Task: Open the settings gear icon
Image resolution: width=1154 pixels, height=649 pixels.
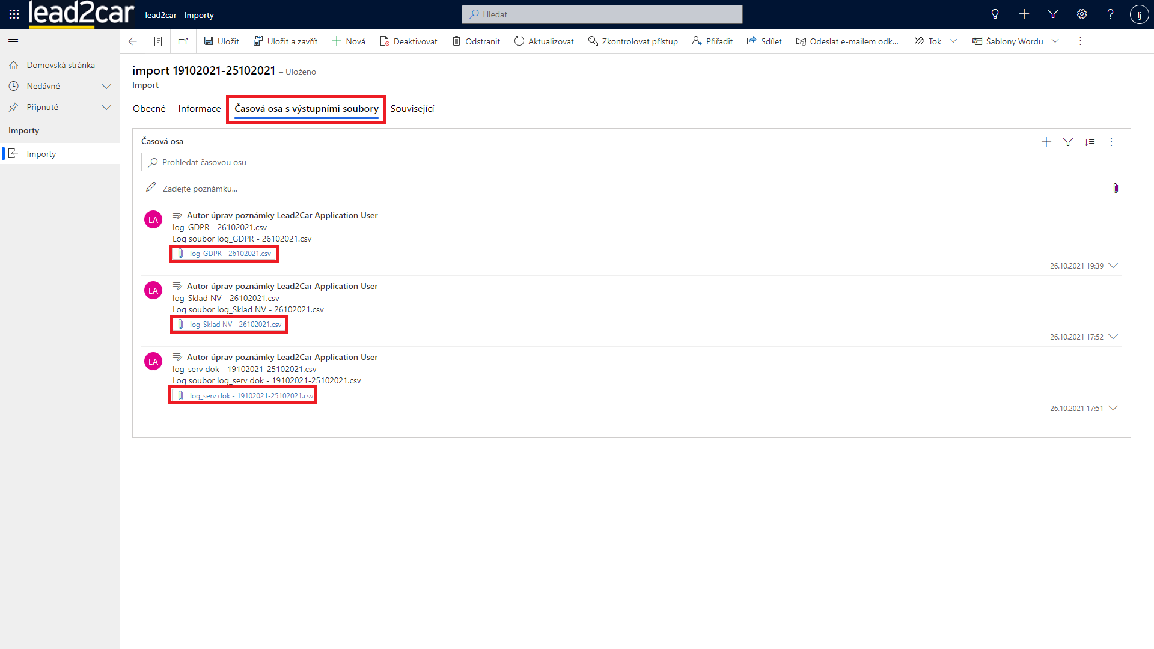Action: [x=1082, y=14]
